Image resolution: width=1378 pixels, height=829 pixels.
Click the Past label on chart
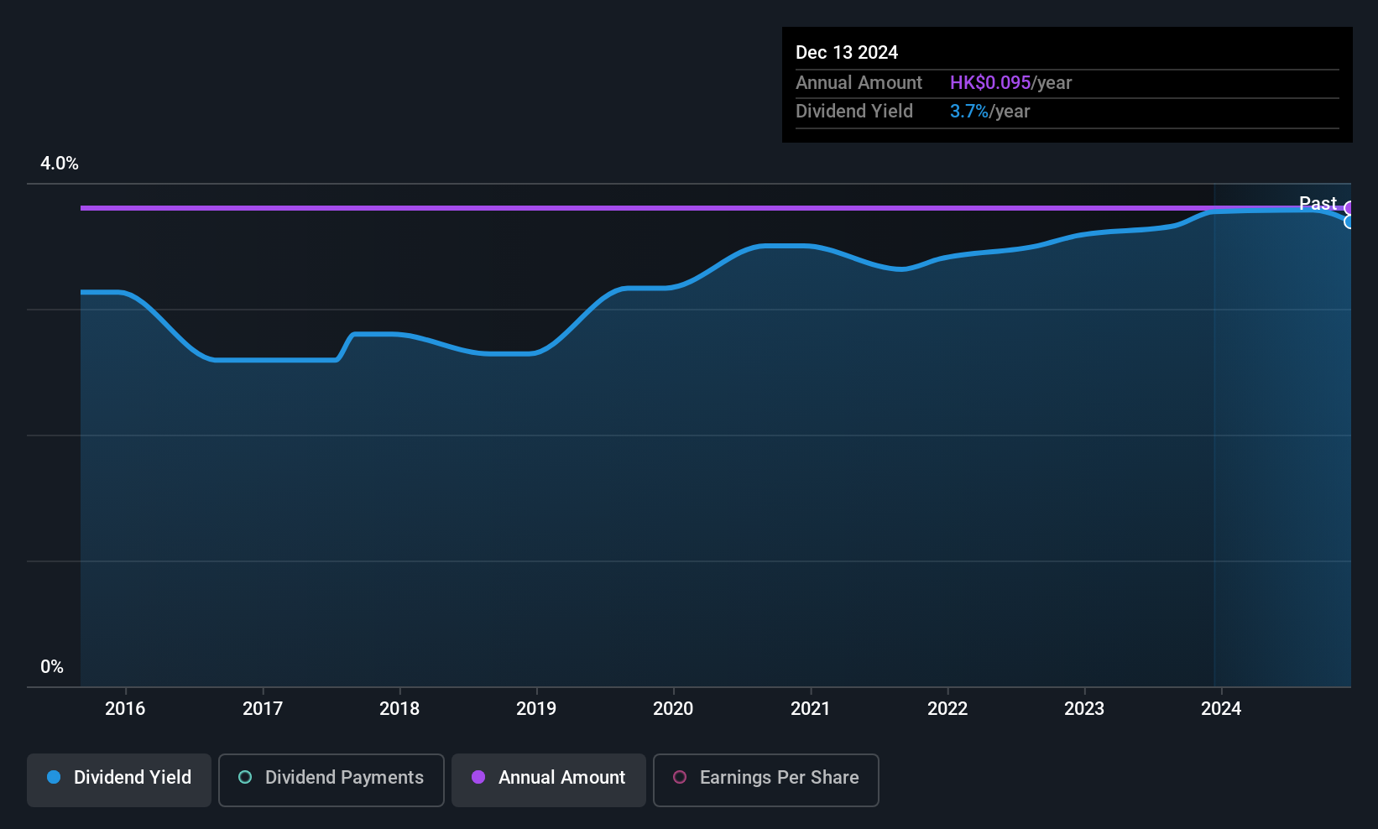[x=1318, y=203]
